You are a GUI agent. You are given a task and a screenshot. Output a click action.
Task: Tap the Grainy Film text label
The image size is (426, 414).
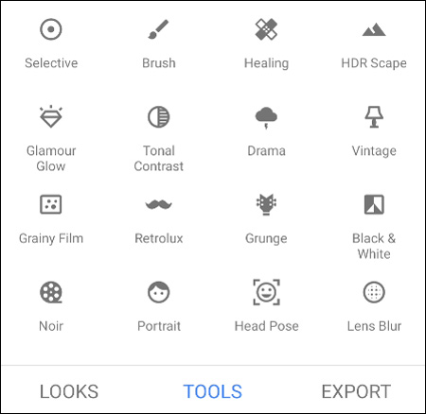(x=51, y=238)
